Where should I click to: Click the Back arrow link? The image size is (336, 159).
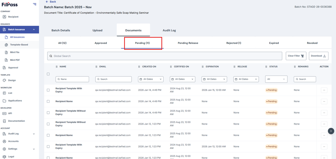(x=51, y=2)
